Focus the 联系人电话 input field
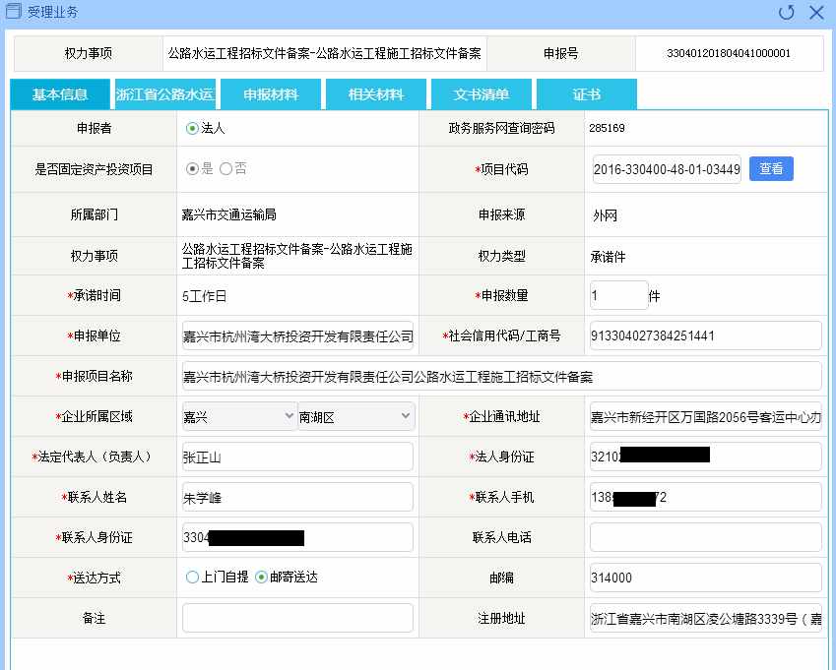The width and height of the screenshot is (836, 670). tap(705, 537)
